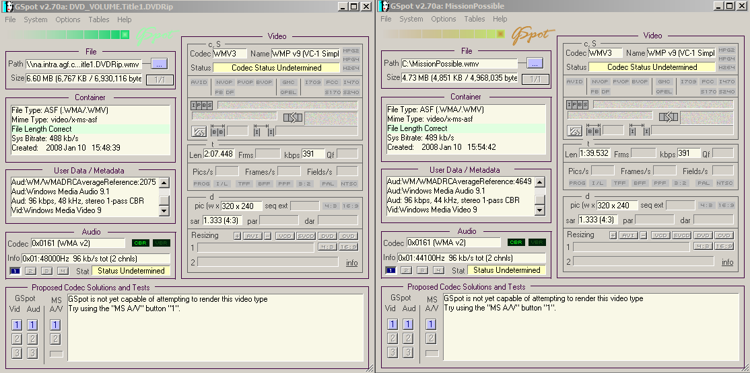
Task: Click CBR indicator in DVD_VOLUME Audio panel
Action: coord(141,243)
